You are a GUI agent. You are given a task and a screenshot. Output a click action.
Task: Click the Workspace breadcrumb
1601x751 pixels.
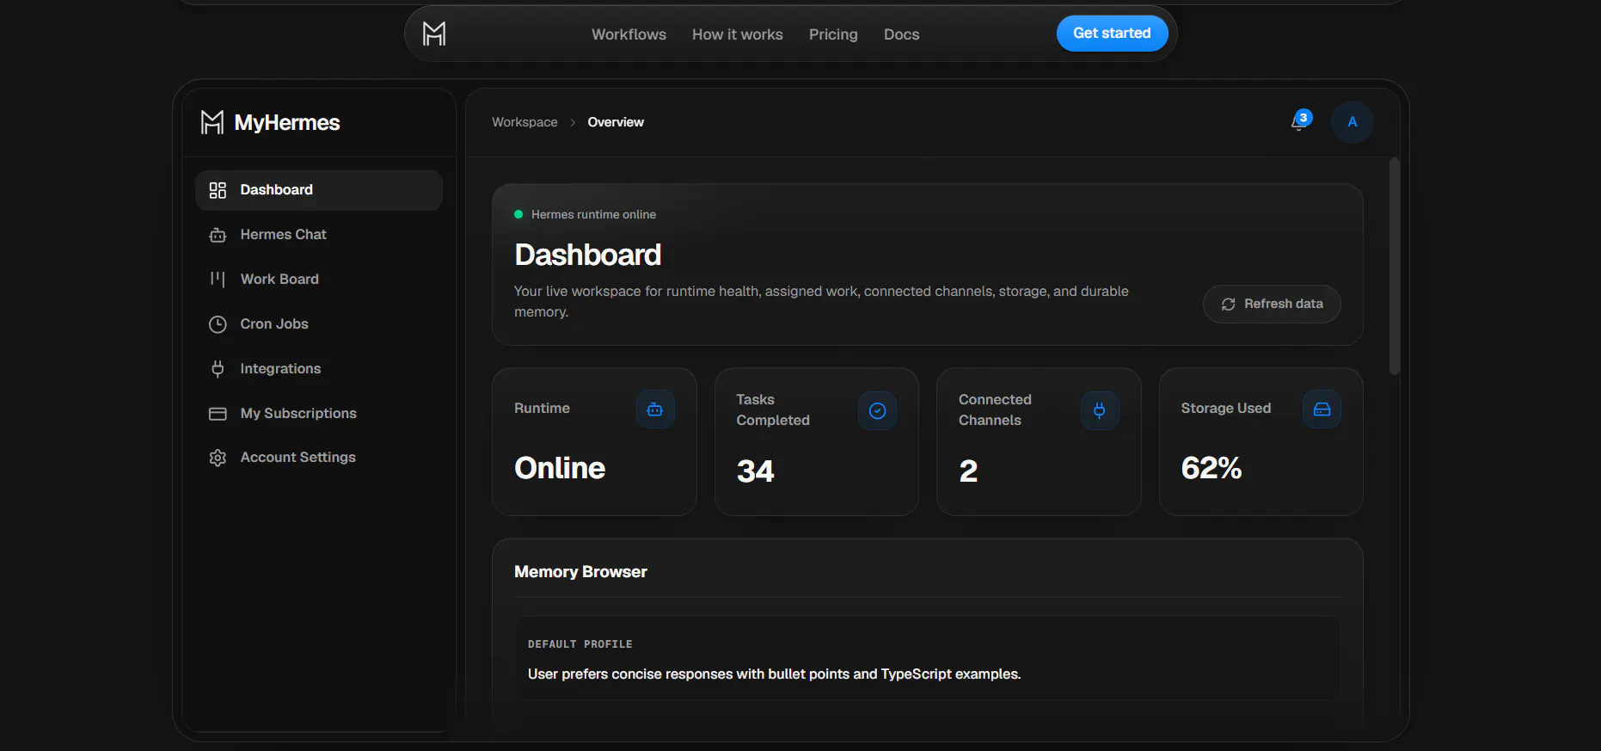[524, 122]
